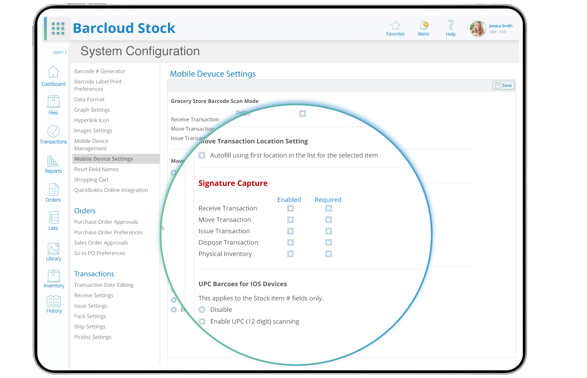Open Help question mark icon
587x378 pixels.
coord(451,25)
